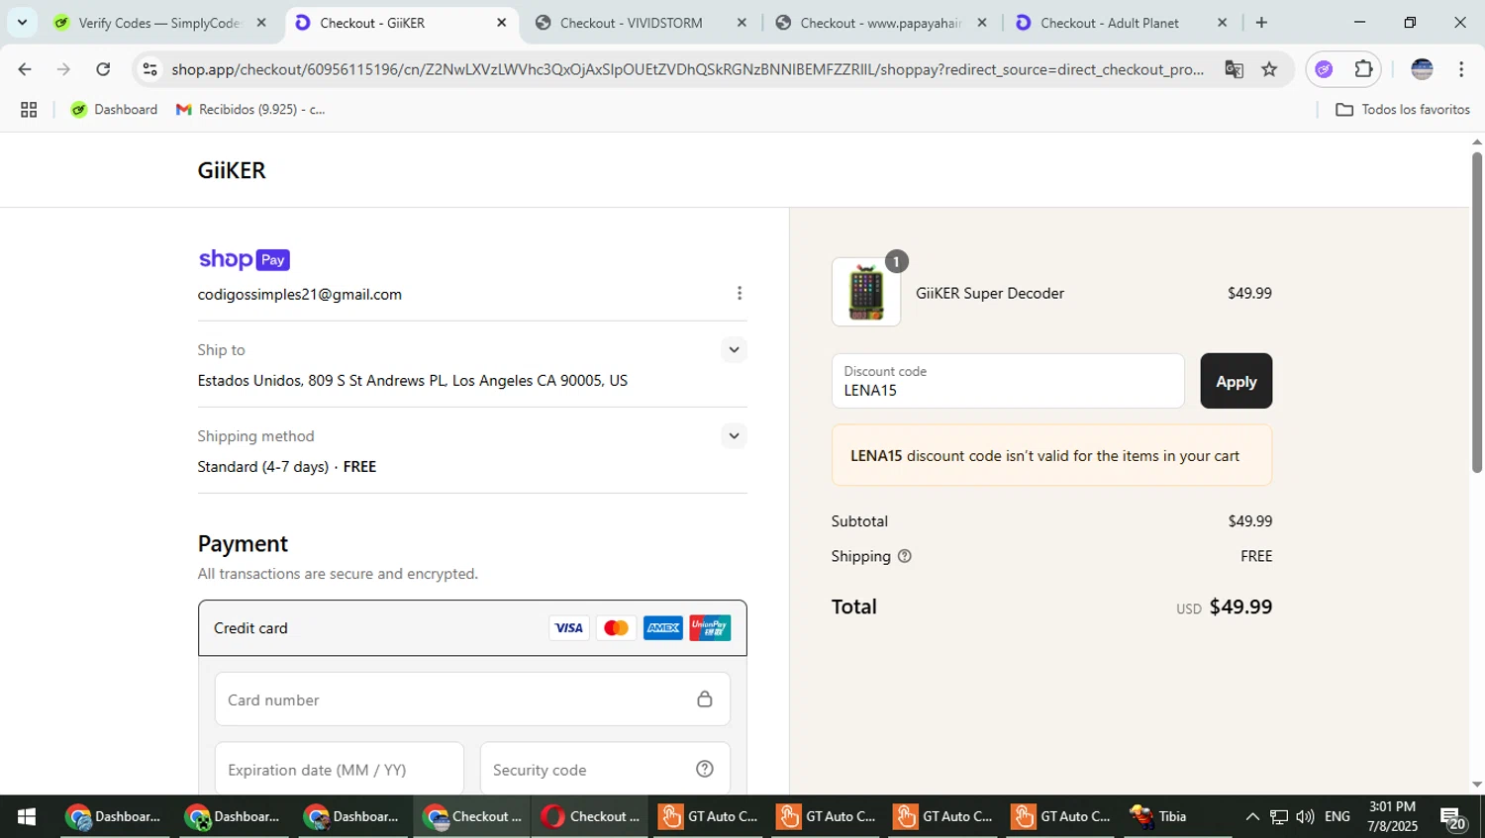Open the purple extension icon
The height and width of the screenshot is (838, 1485).
point(1324,69)
